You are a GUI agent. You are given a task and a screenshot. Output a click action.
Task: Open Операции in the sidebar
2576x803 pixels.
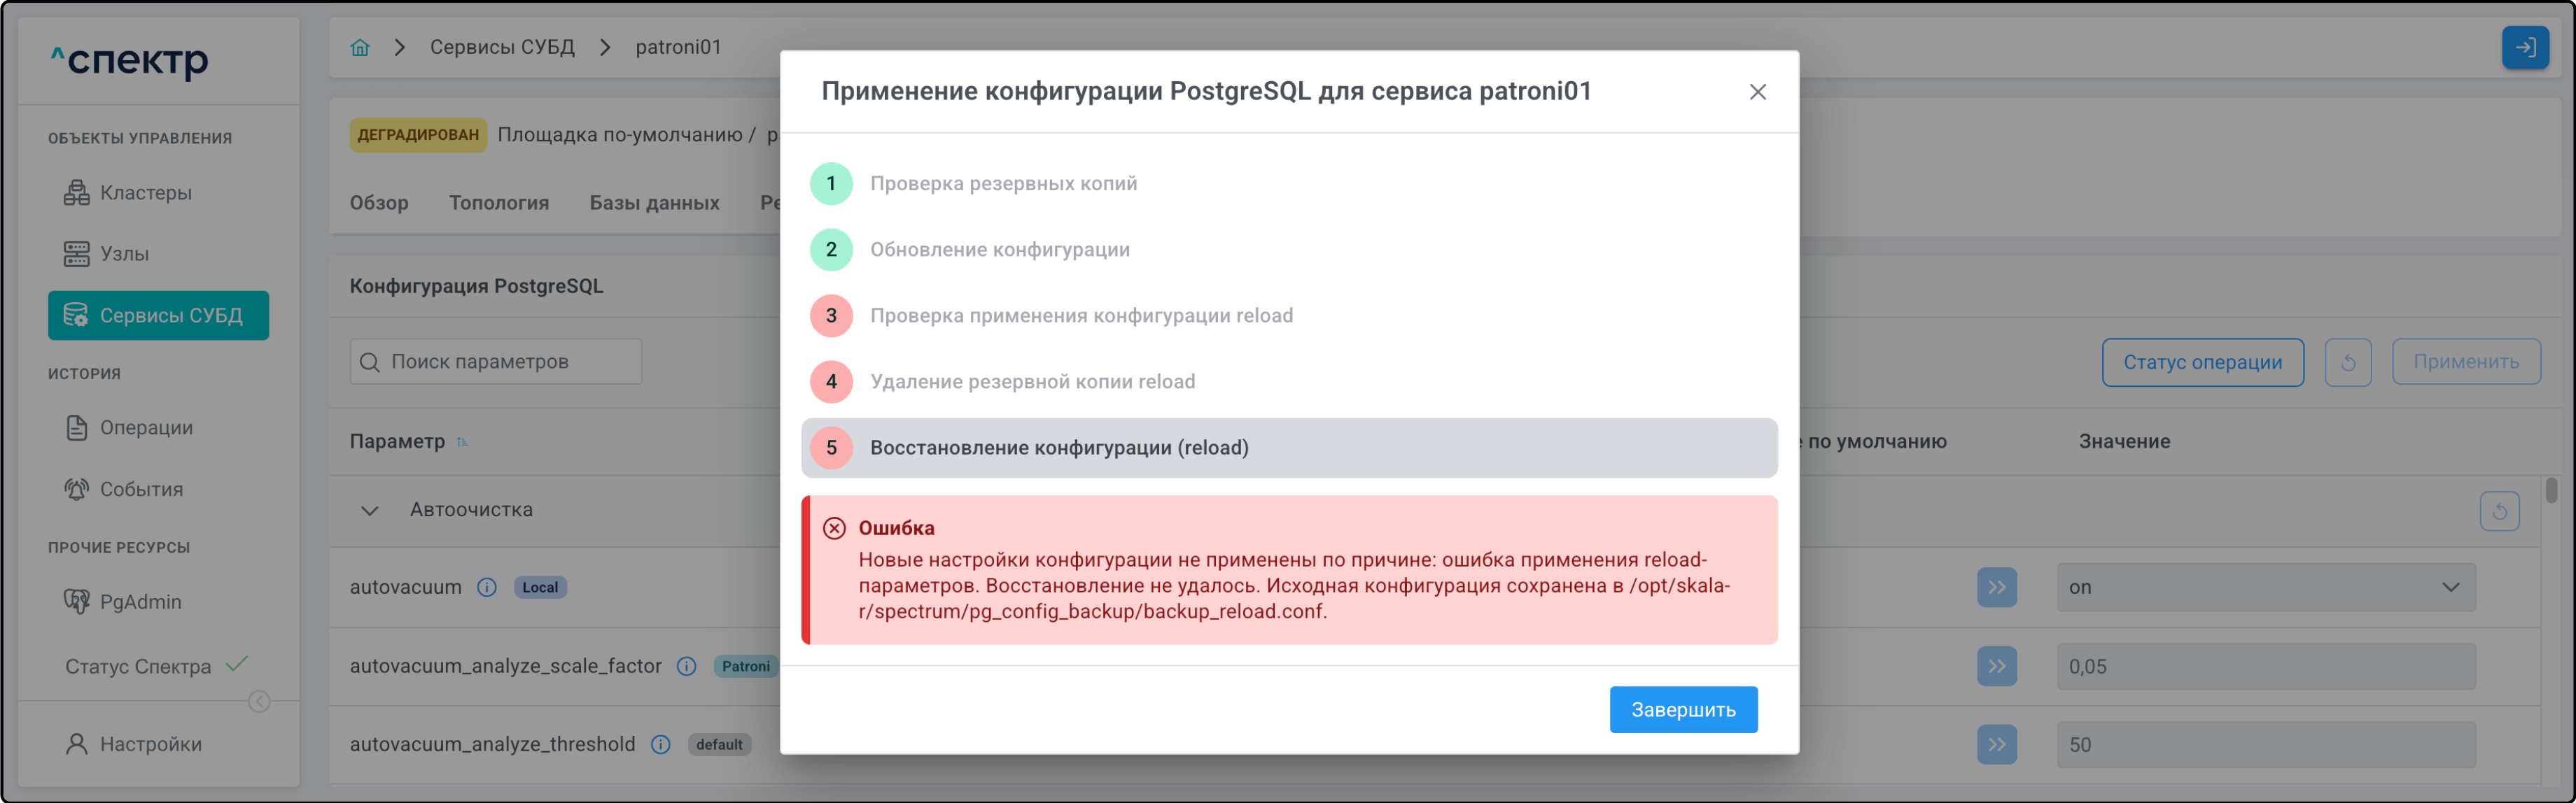click(x=146, y=427)
